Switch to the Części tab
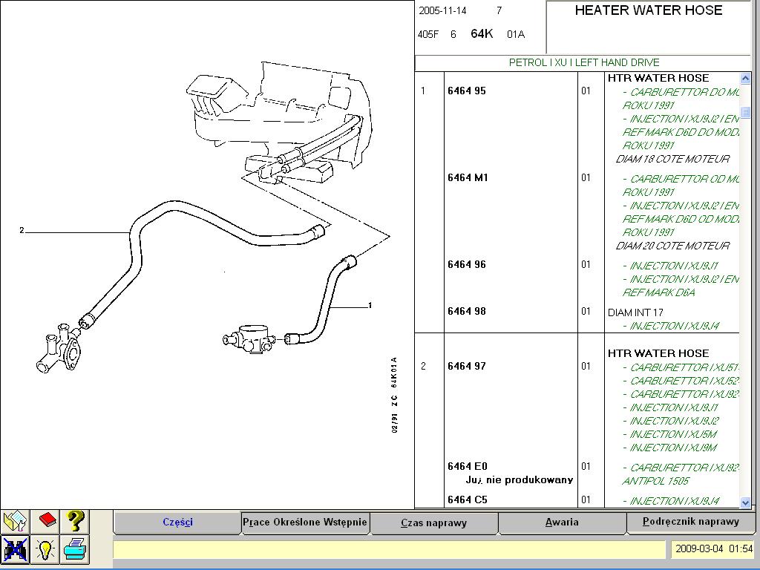 (x=177, y=522)
